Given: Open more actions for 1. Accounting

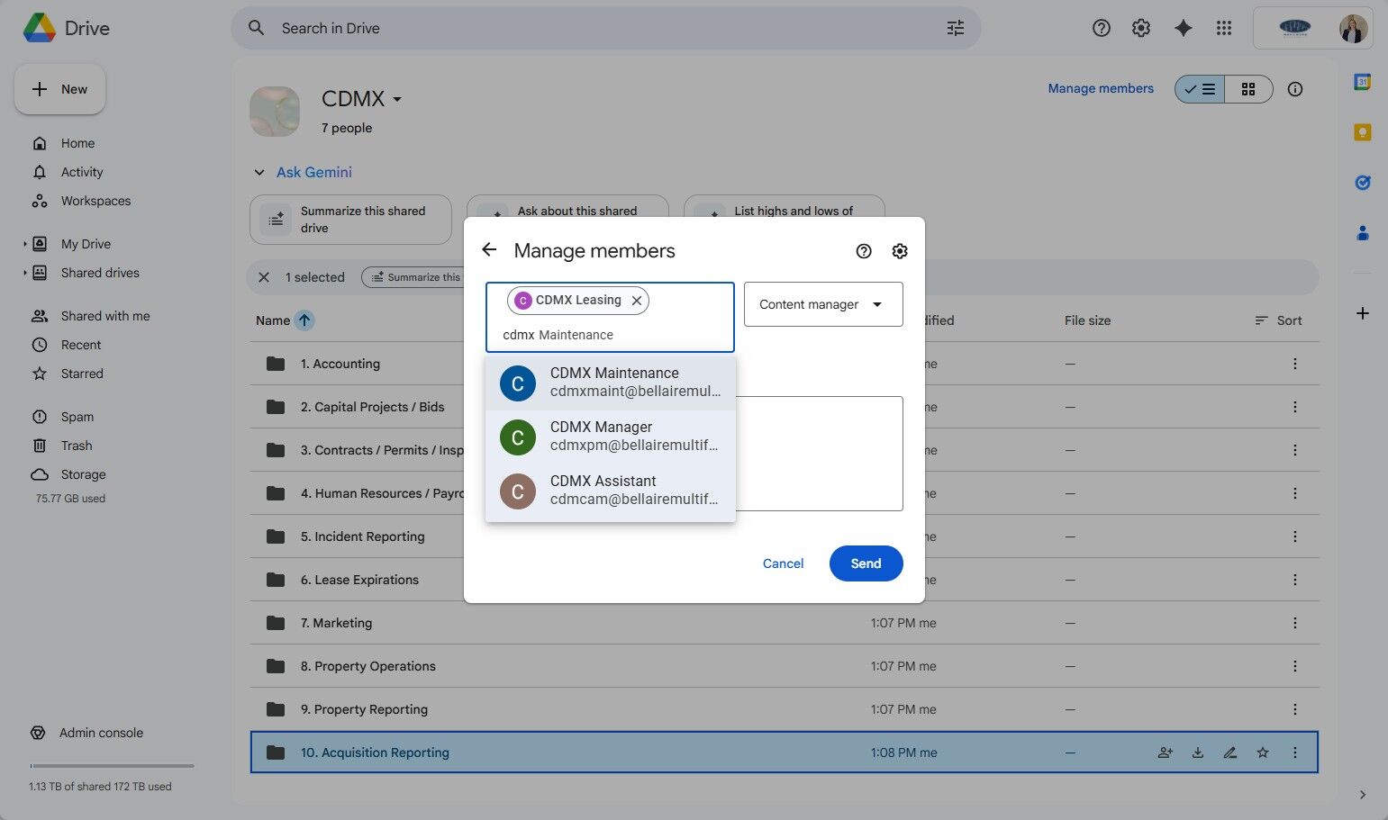Looking at the screenshot, I should point(1295,364).
